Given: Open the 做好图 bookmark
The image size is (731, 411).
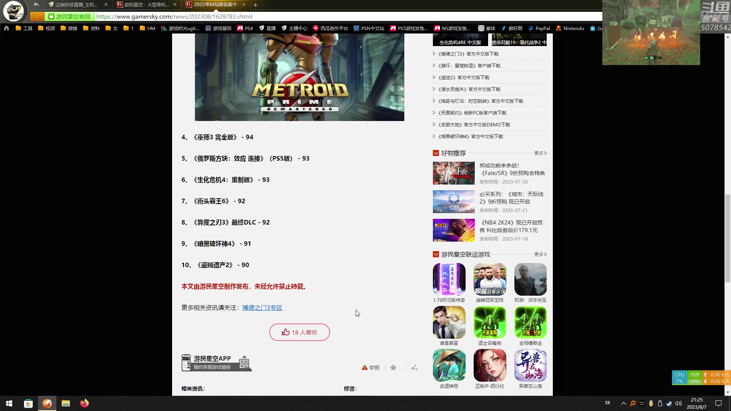Looking at the screenshot, I should [512, 28].
